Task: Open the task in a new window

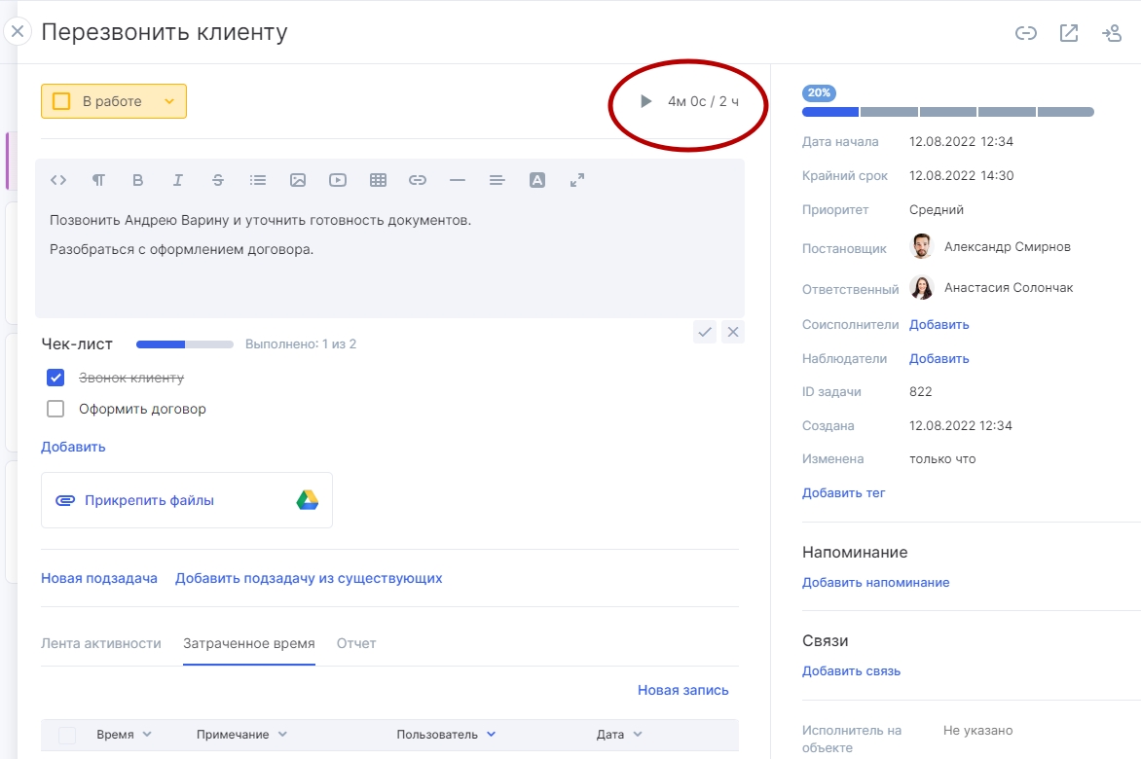Action: coord(1068,33)
